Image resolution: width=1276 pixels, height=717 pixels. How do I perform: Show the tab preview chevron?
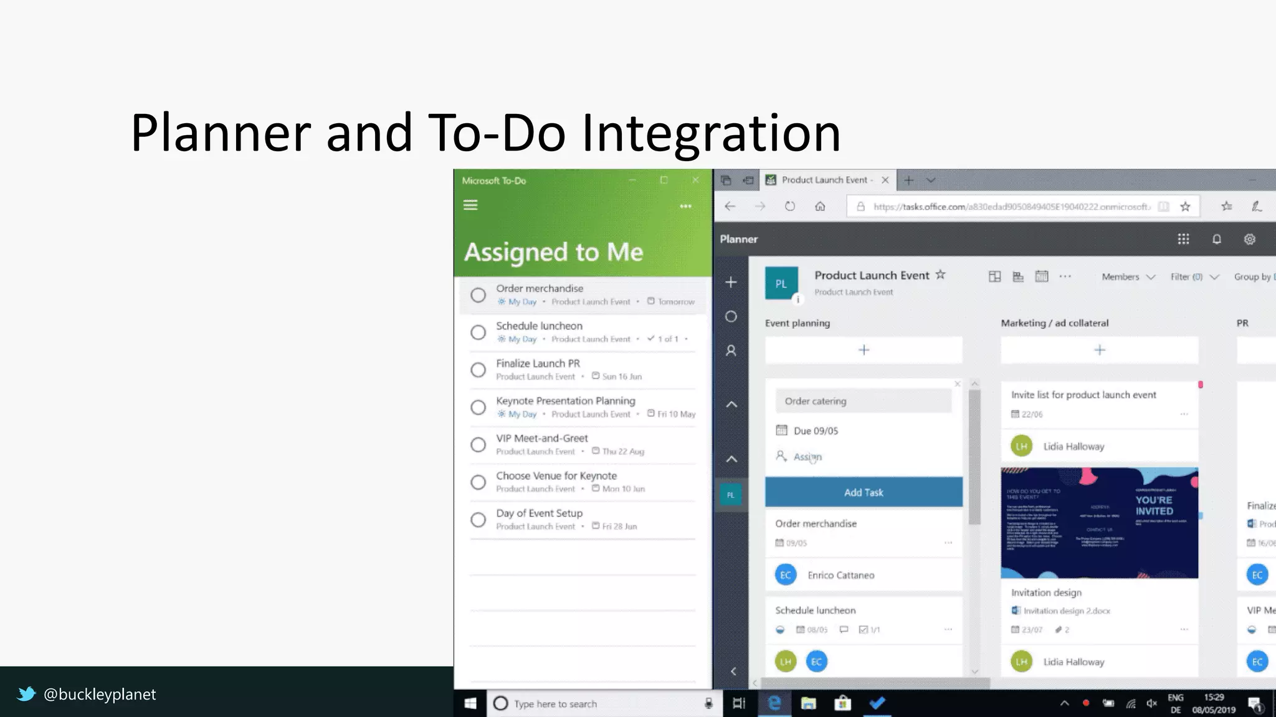(931, 180)
